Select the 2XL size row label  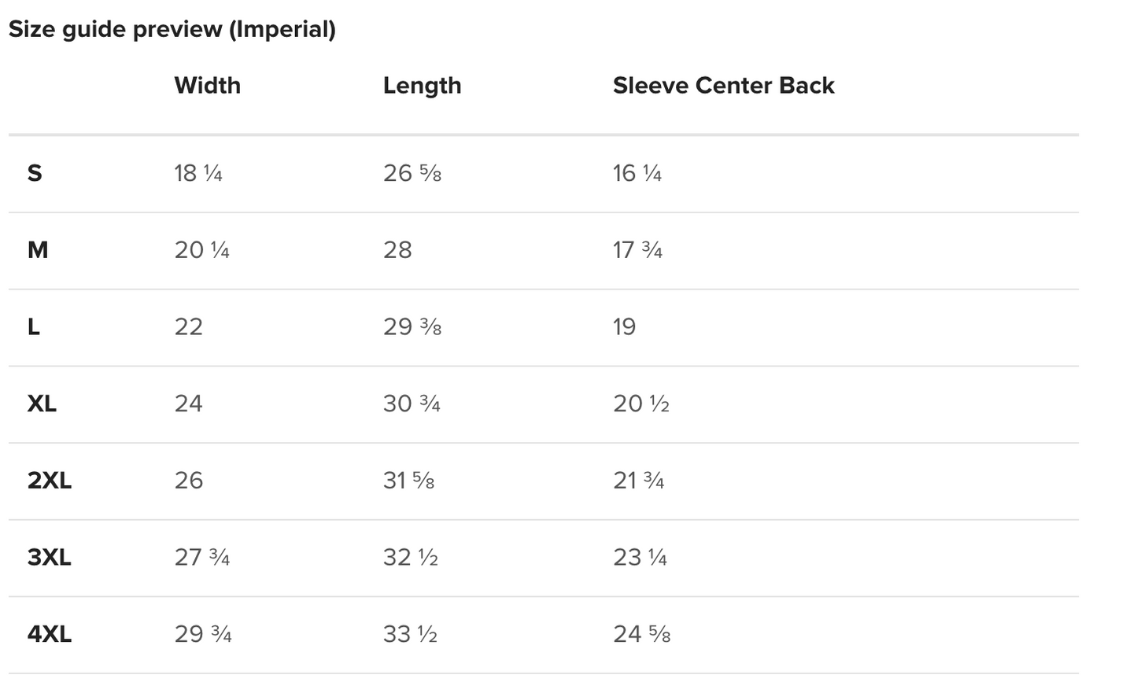pos(49,481)
